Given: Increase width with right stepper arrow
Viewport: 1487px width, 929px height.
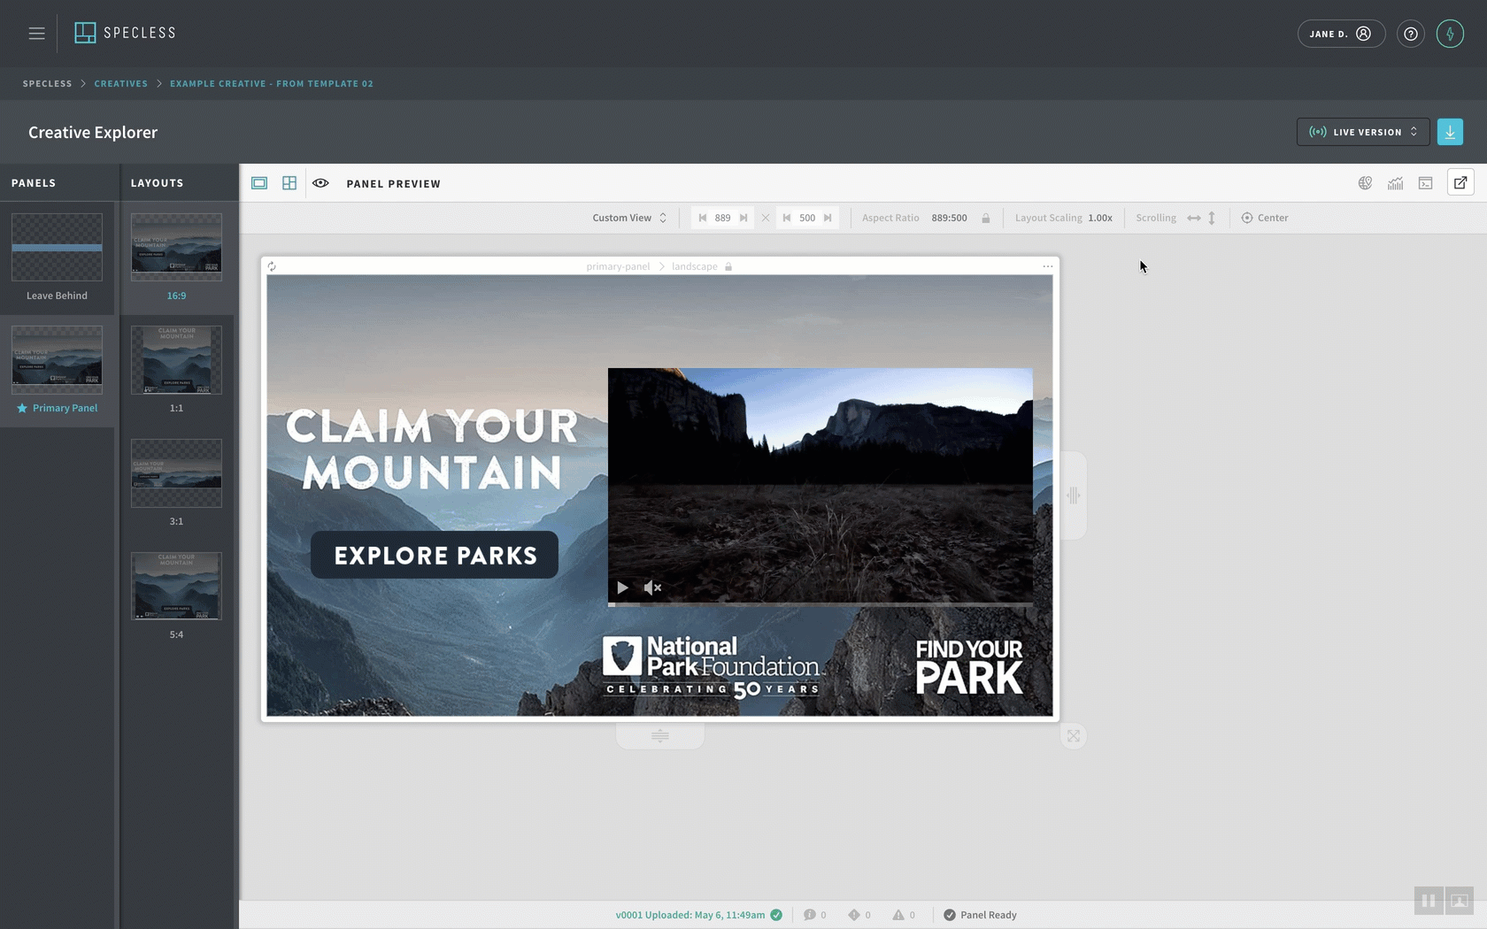Looking at the screenshot, I should 743,218.
